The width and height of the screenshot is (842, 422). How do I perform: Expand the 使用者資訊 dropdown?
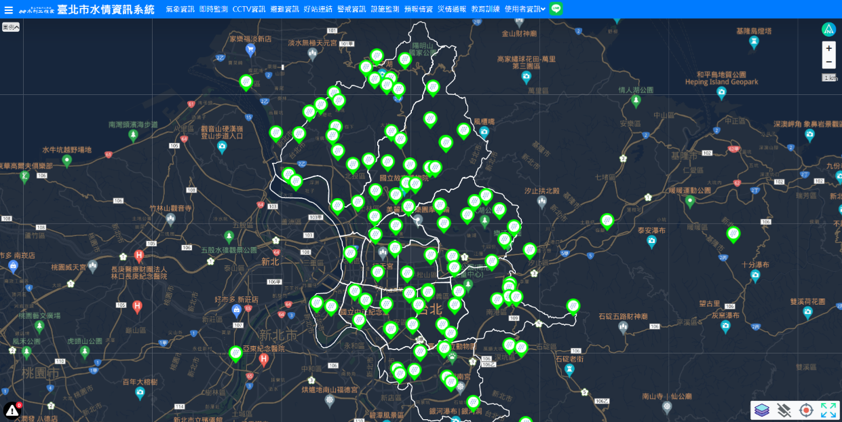coord(525,9)
